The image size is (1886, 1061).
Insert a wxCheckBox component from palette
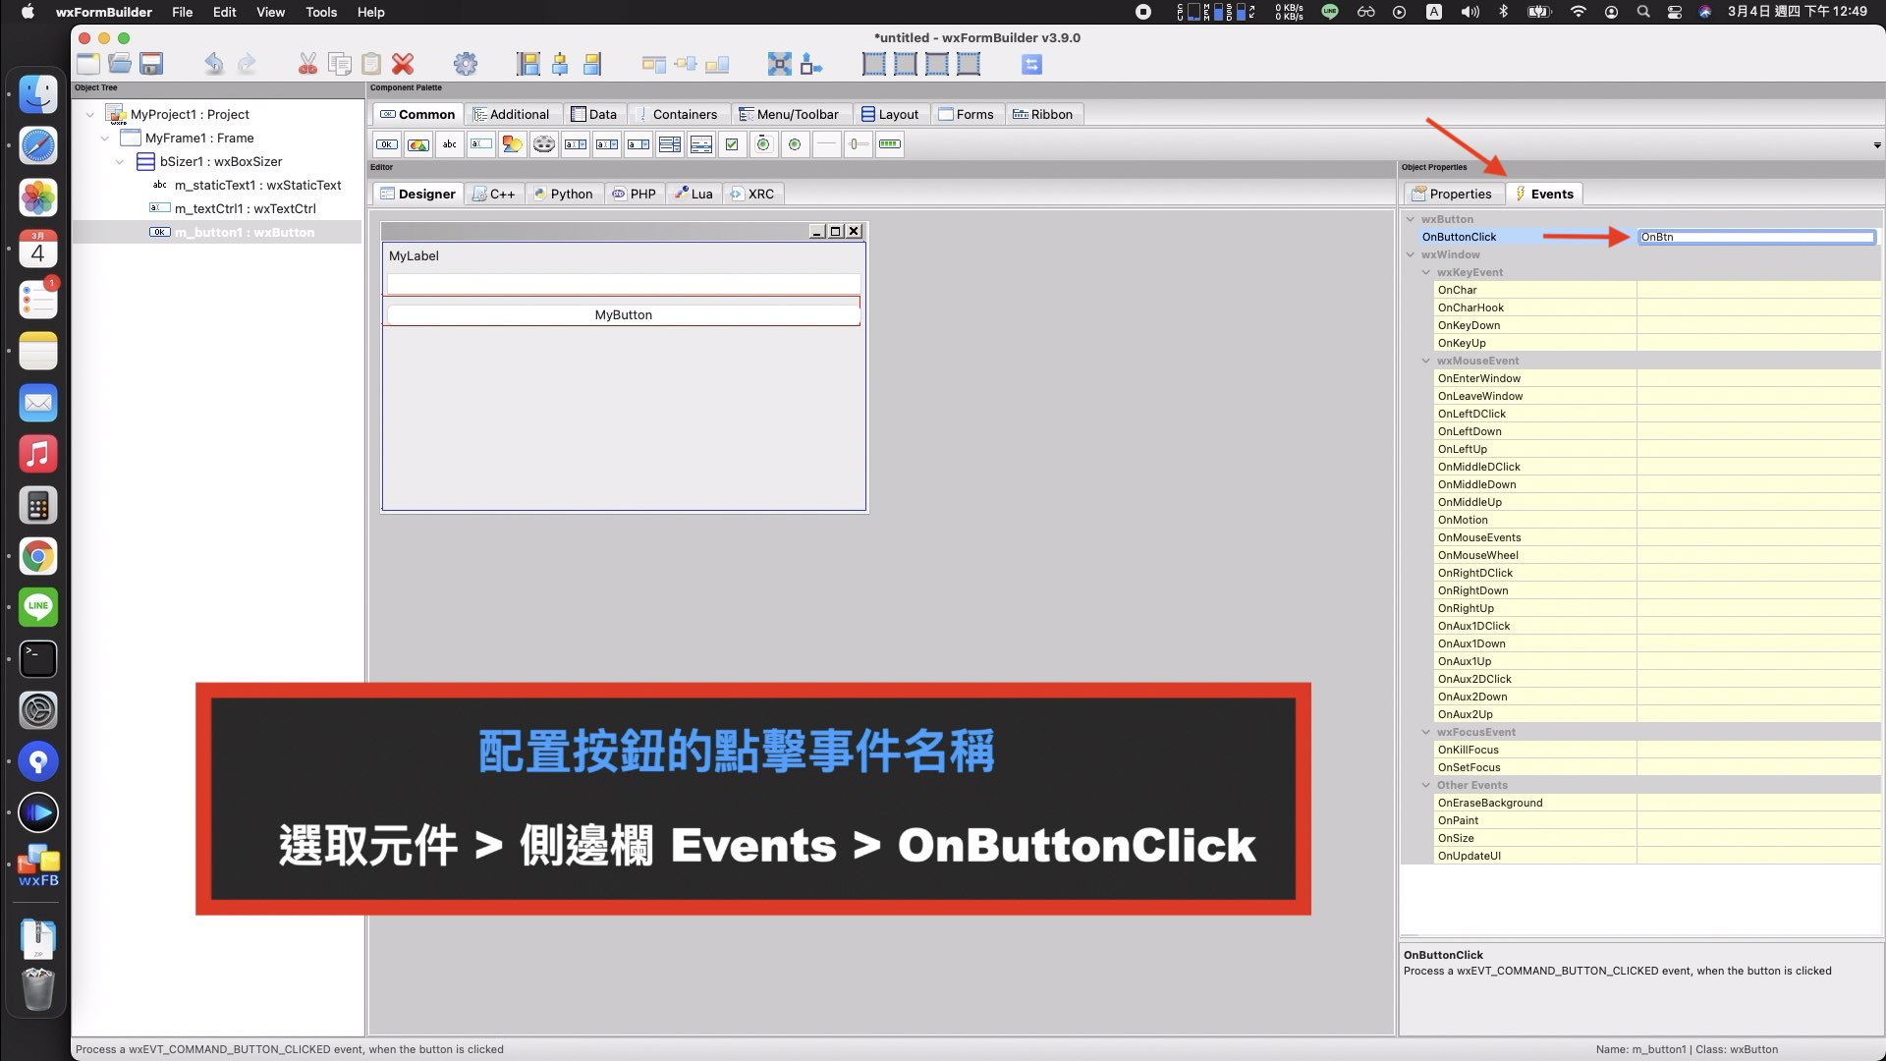tap(732, 144)
